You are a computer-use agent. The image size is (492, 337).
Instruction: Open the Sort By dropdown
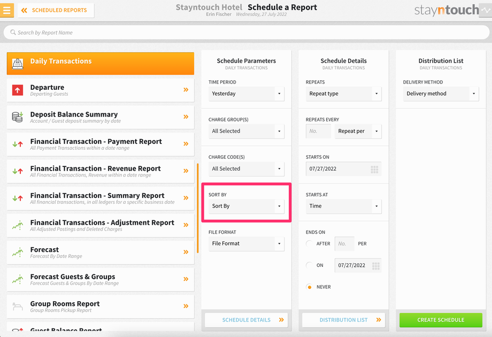(247, 206)
